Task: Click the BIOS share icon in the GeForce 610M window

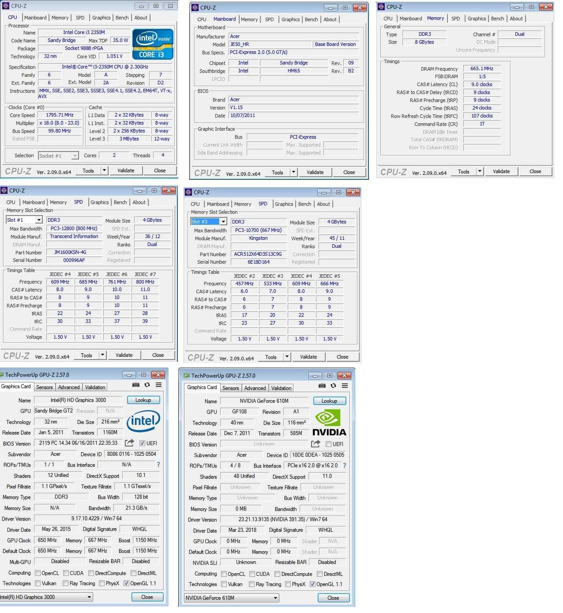Action: tap(315, 444)
